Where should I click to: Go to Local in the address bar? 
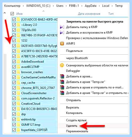coord(106,6)
